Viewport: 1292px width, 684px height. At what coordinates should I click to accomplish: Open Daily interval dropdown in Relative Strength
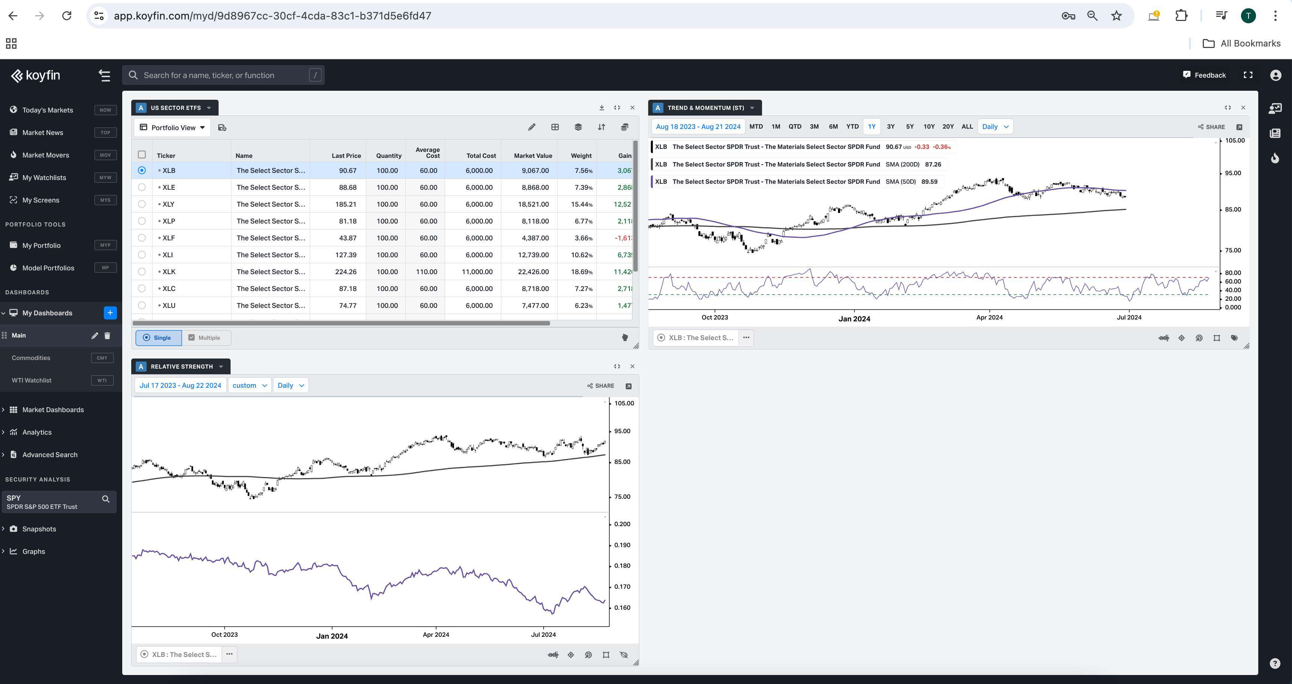(x=291, y=385)
